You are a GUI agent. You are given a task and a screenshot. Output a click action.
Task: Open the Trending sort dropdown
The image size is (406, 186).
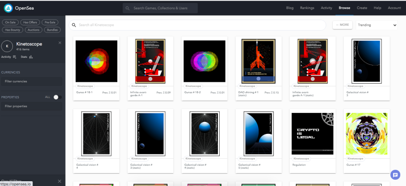coord(377,25)
